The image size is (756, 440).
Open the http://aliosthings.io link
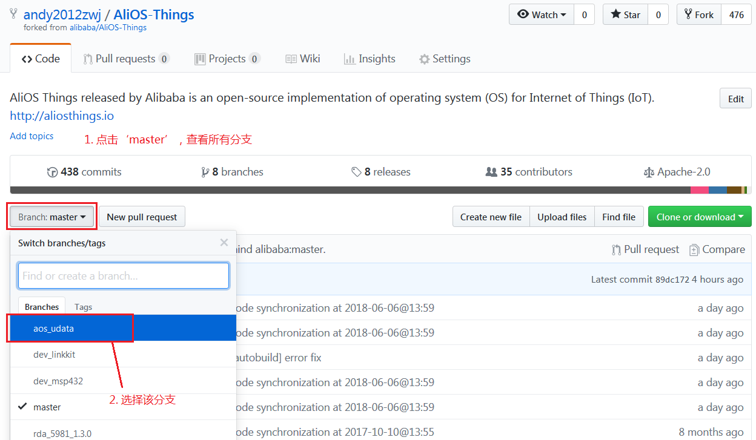click(62, 116)
